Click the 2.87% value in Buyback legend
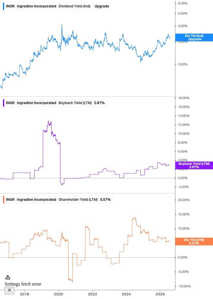213x299 pixels. coord(99,103)
